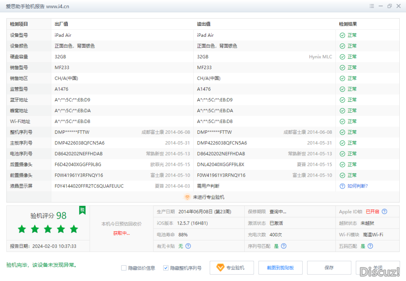406x281 pixels.
Task: Open the window menu list icon in title bar
Action: (x=371, y=6)
